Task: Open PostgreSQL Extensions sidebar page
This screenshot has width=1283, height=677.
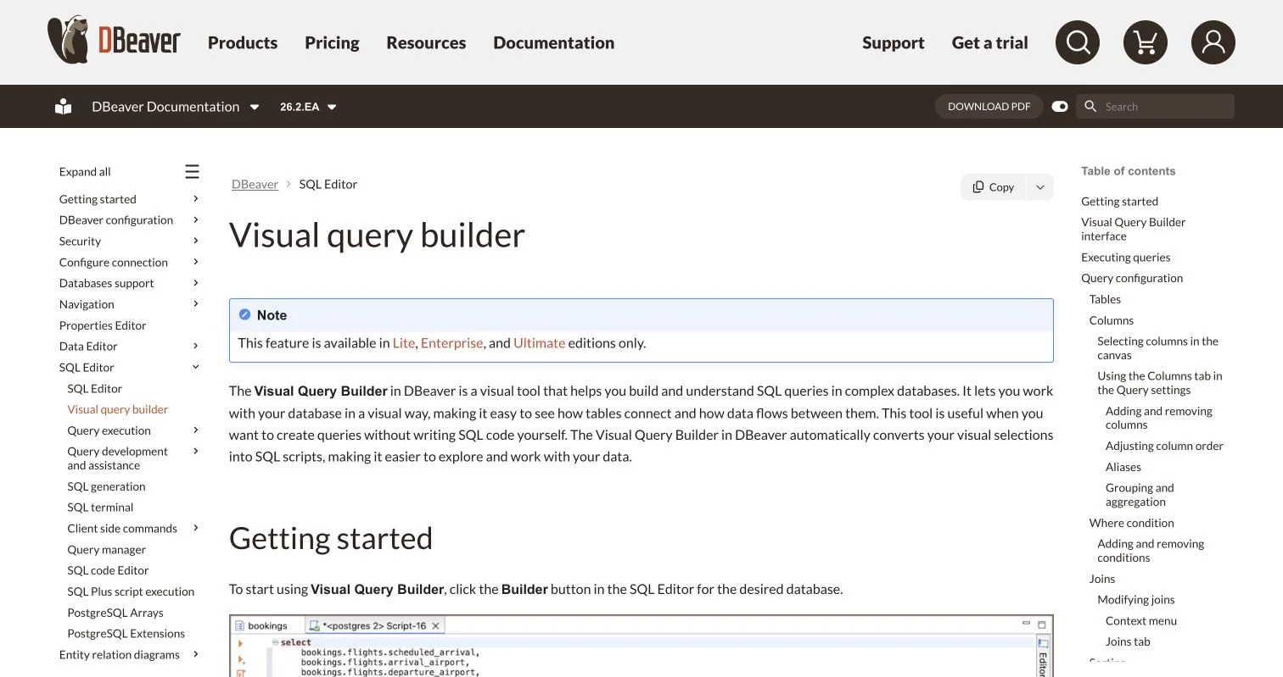Action: pos(126,634)
